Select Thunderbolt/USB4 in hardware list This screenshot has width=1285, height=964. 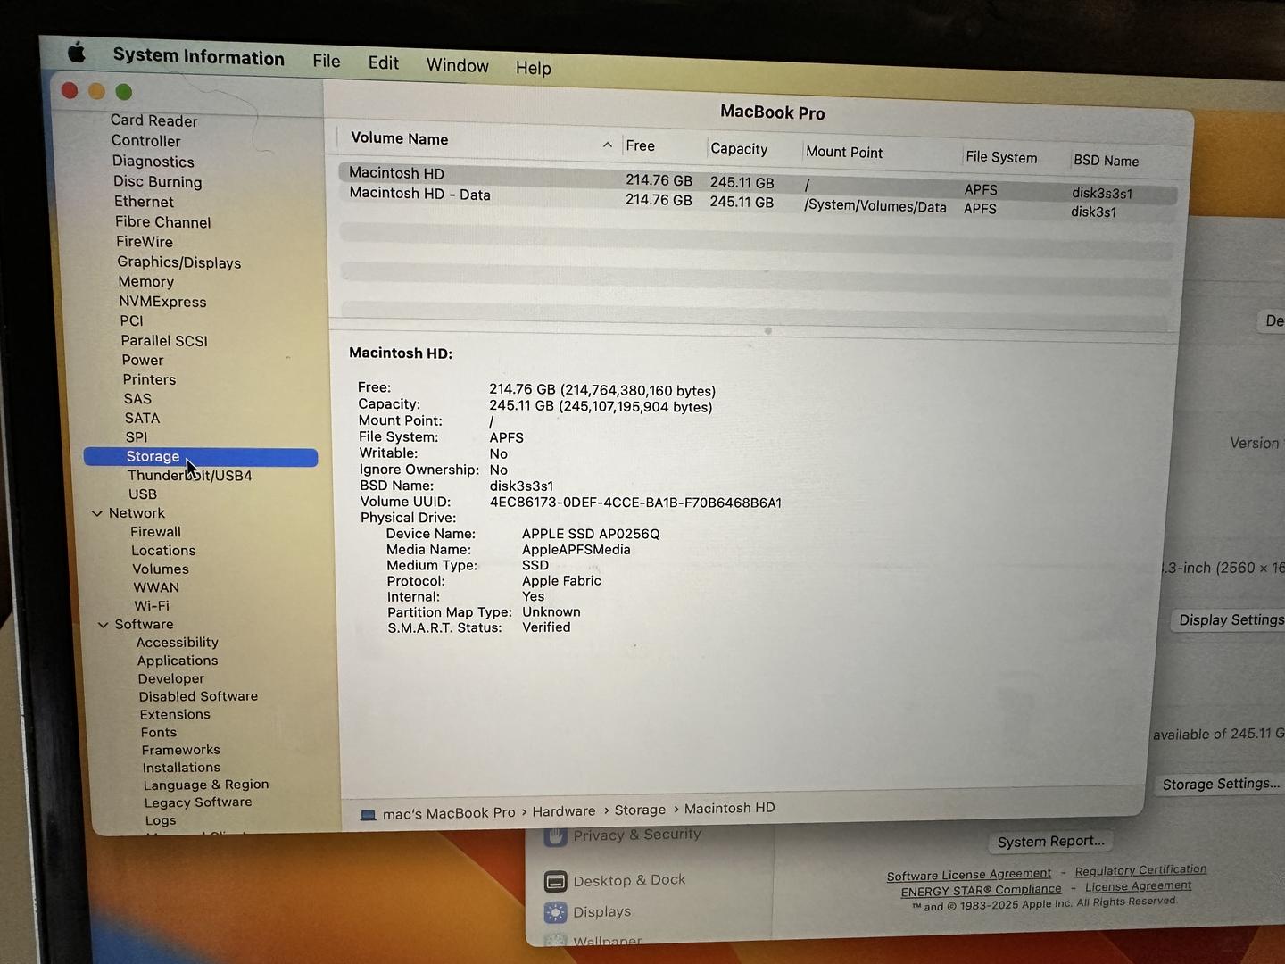[x=189, y=476]
